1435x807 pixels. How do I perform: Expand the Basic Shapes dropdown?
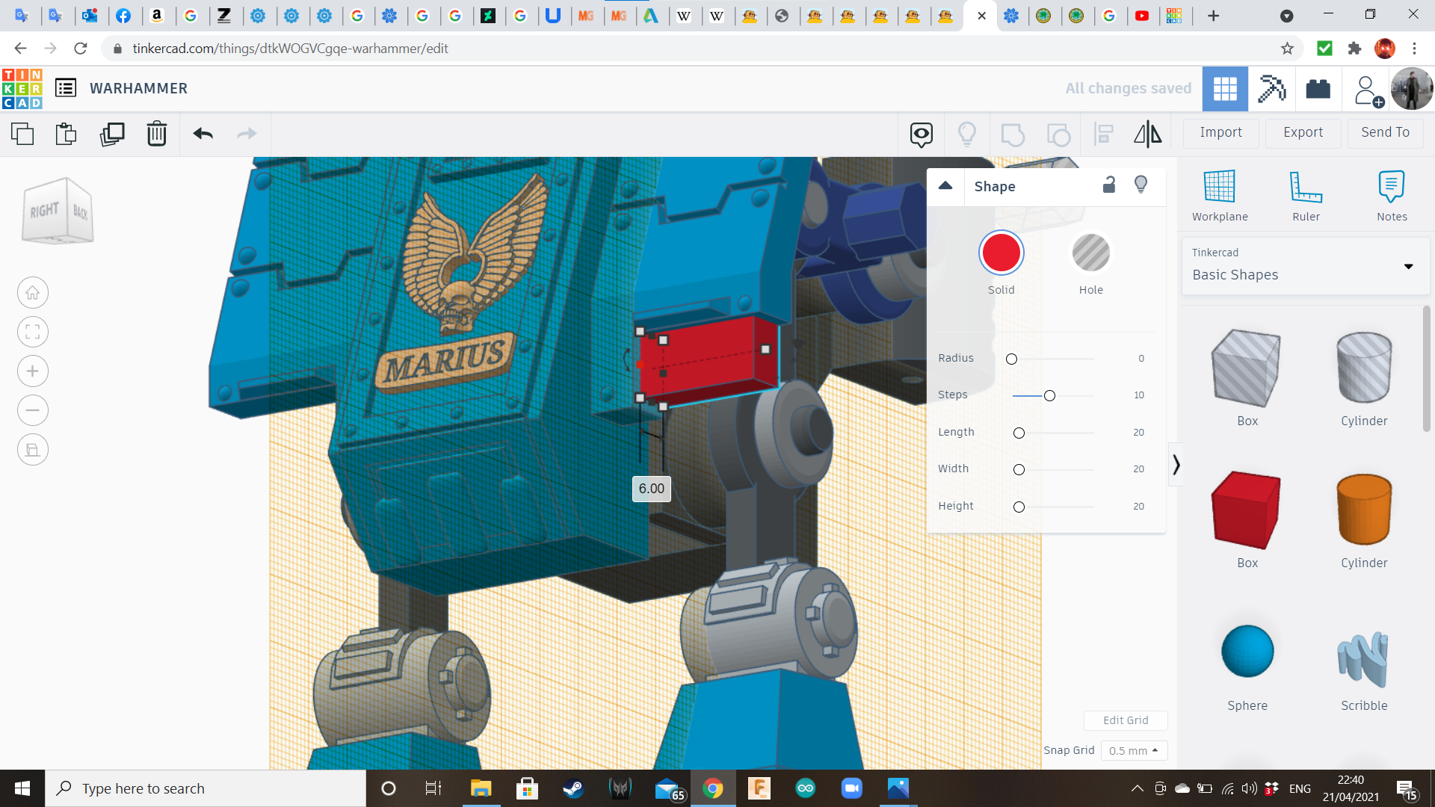[x=1408, y=266]
